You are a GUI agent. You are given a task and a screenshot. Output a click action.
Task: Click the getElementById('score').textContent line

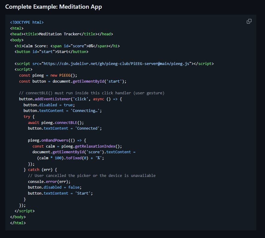[x=84, y=152]
